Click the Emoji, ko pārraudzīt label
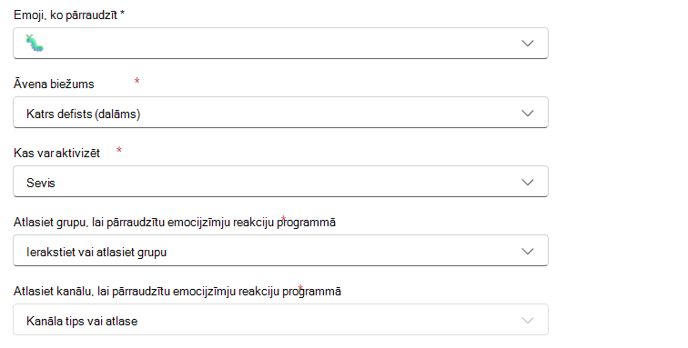The image size is (688, 348). coord(66,15)
